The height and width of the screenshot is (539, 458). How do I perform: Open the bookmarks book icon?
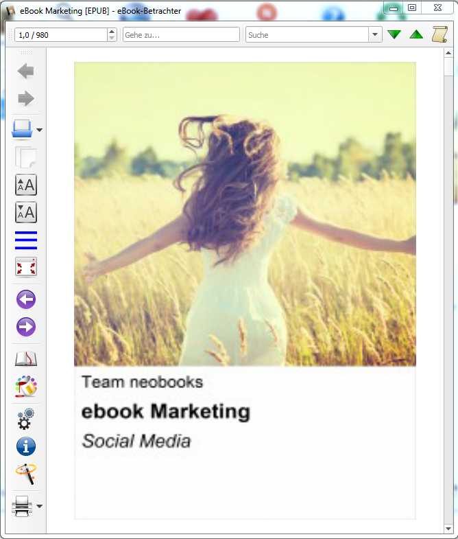tap(25, 359)
